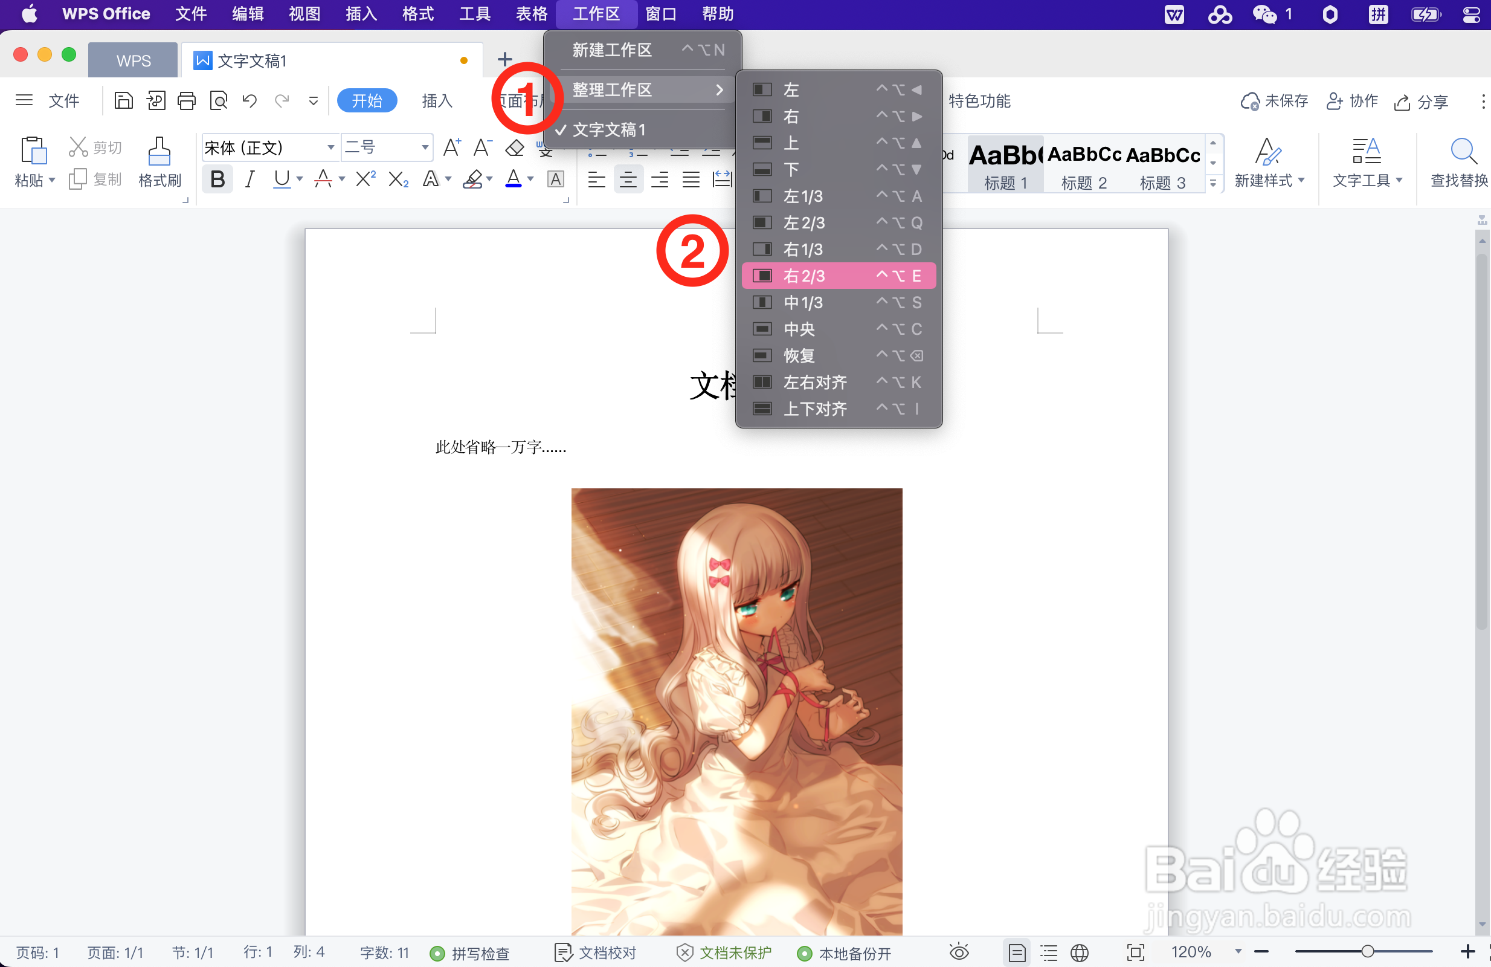Toggle spell check 拼写检查 in status bar

click(470, 953)
